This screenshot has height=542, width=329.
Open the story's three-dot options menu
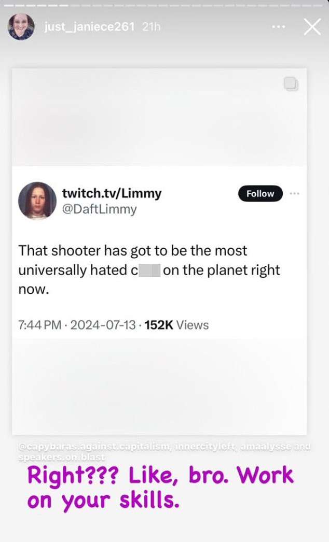tap(279, 27)
